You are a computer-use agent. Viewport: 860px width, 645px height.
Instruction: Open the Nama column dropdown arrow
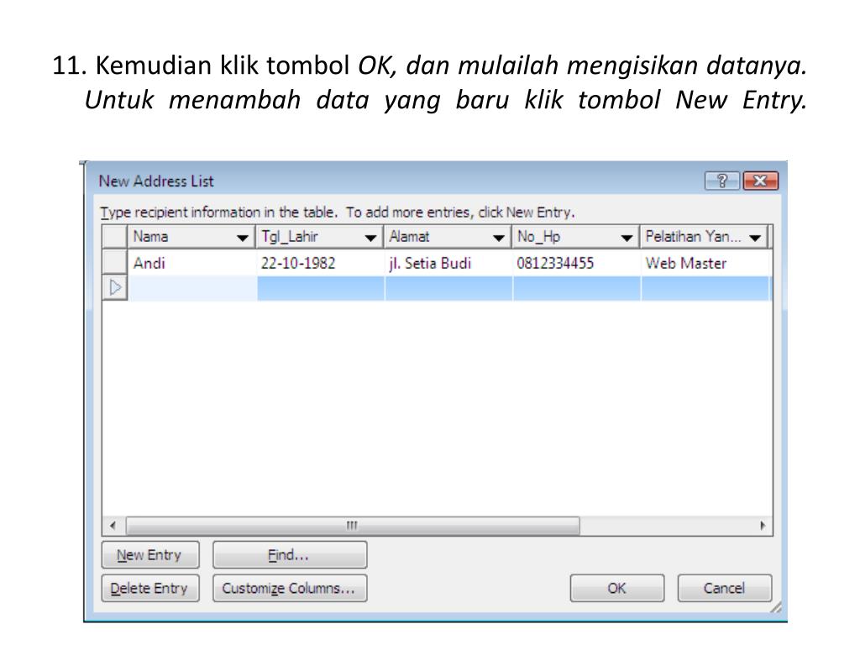(x=242, y=238)
